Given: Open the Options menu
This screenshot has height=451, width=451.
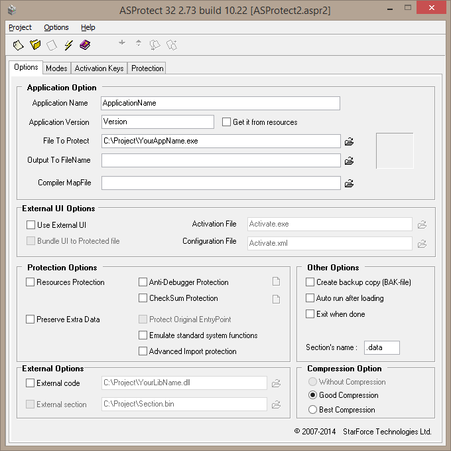Looking at the screenshot, I should click(56, 27).
